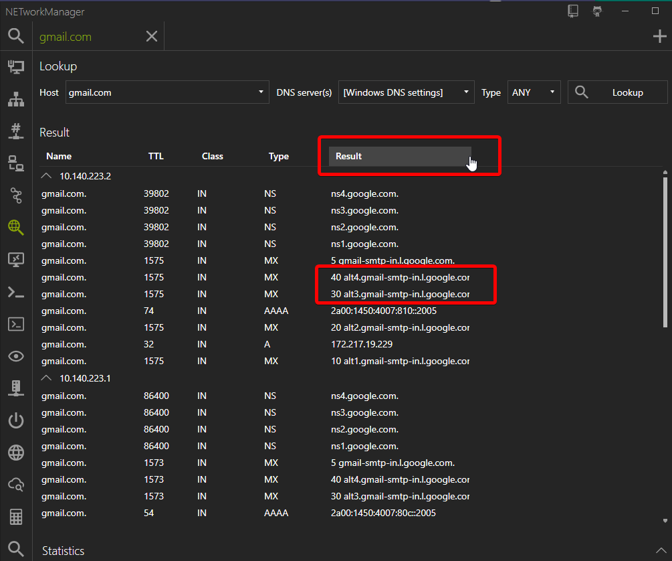Open the NETworkManager documentation
This screenshot has width=672, height=561.
[x=572, y=11]
